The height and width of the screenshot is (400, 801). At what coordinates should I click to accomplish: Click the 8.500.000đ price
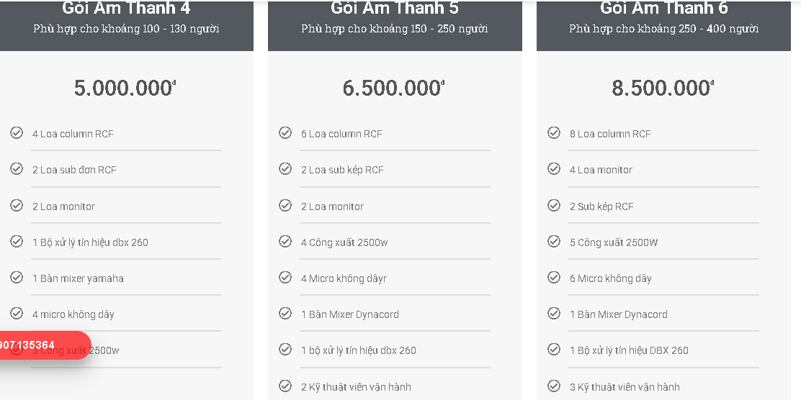point(662,88)
